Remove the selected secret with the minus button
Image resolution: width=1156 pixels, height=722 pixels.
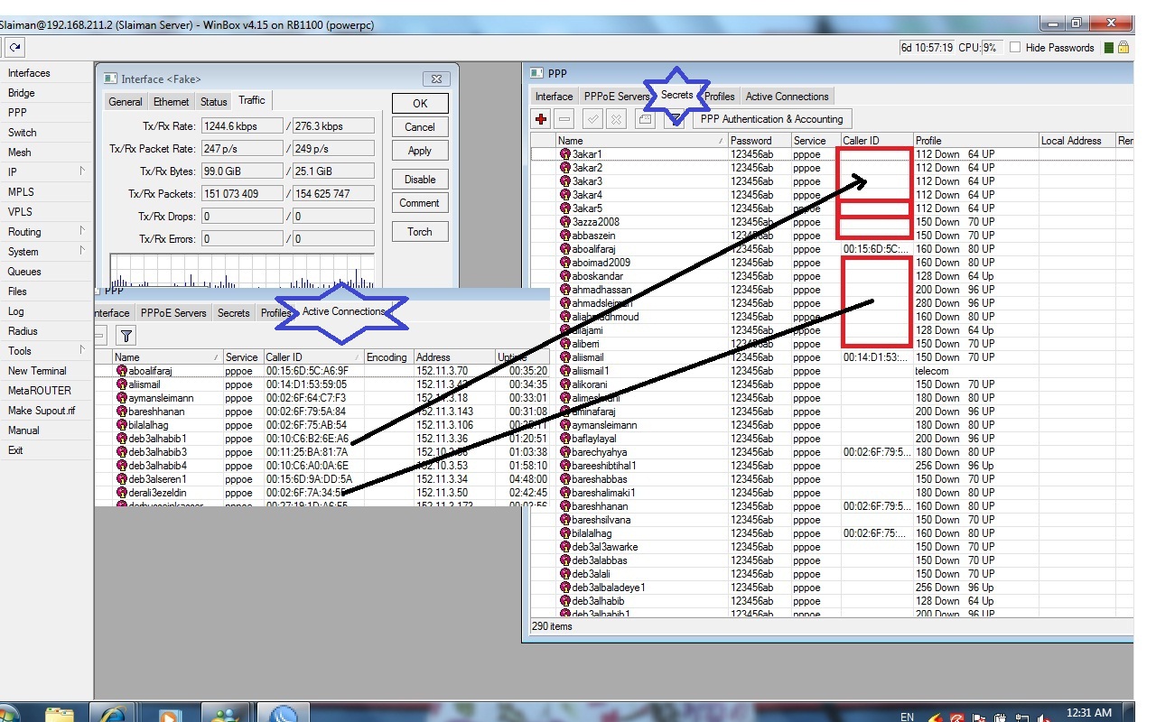[x=564, y=118]
